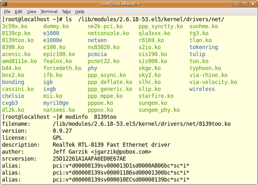
Task: Click the license value GPL
Action: tap(57, 138)
